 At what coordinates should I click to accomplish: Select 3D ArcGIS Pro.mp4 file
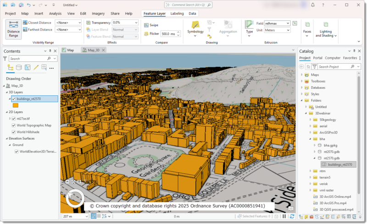tap(333, 203)
